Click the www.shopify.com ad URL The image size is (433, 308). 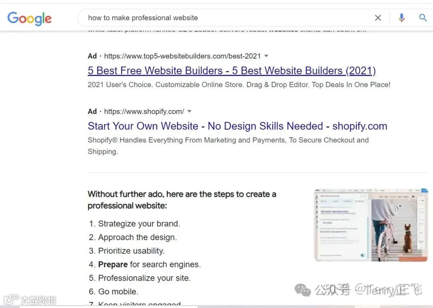pyautogui.click(x=144, y=111)
